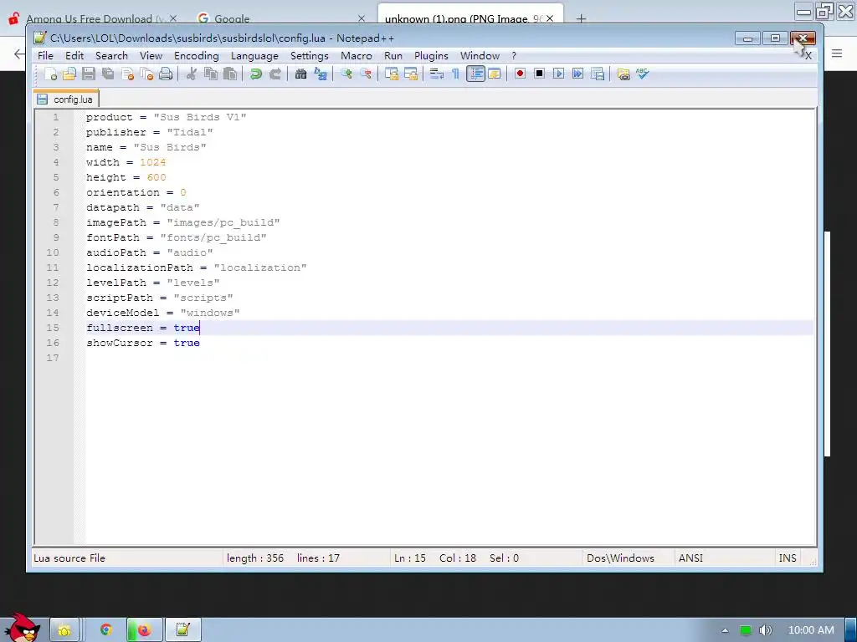Toggle synchronized horizontal scrolling

pyautogui.click(x=410, y=74)
